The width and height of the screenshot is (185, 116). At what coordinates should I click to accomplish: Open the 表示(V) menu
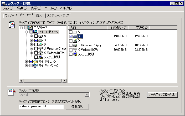(36, 8)
